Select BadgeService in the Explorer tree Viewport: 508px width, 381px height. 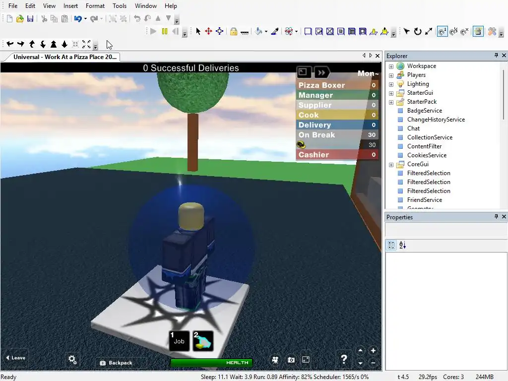tap(425, 111)
